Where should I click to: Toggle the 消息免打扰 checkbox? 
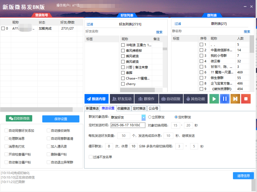[6, 146]
